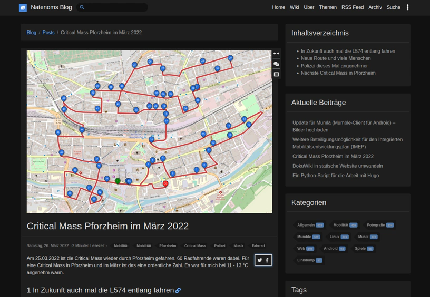Click the Critical Mass post tag

pos(195,246)
